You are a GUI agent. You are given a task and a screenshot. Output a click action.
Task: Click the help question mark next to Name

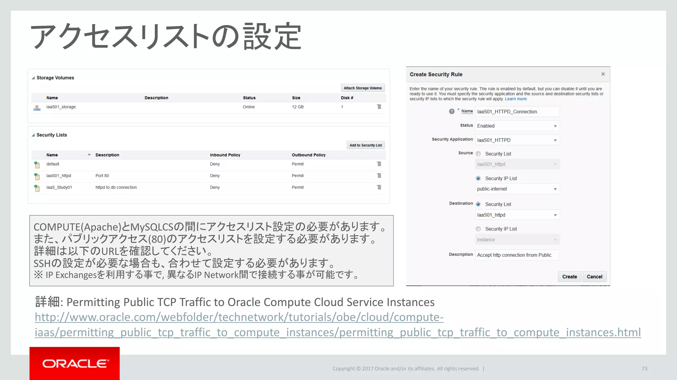[x=452, y=111]
